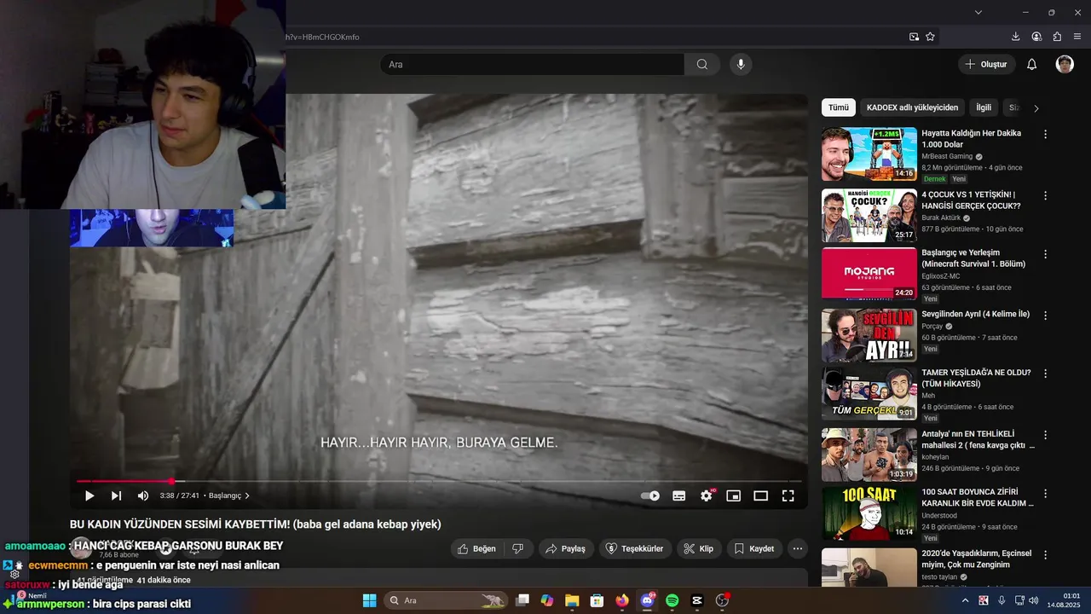Viewport: 1091px width, 614px height.
Task: Dislike the video with thumbs down
Action: pyautogui.click(x=517, y=548)
